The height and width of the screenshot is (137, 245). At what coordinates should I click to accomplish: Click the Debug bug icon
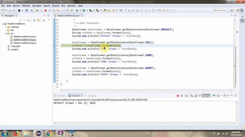coord(77,10)
